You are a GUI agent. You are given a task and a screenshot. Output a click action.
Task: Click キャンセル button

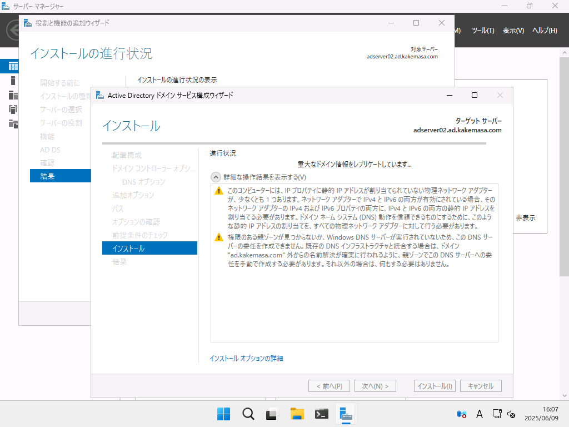[x=481, y=386]
